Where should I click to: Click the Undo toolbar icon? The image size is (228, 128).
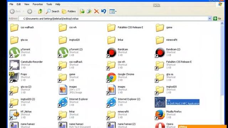(x=104, y=11)
